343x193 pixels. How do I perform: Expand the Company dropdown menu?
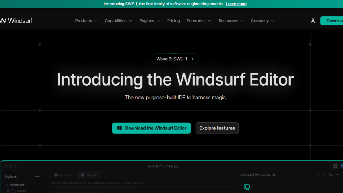(262, 21)
